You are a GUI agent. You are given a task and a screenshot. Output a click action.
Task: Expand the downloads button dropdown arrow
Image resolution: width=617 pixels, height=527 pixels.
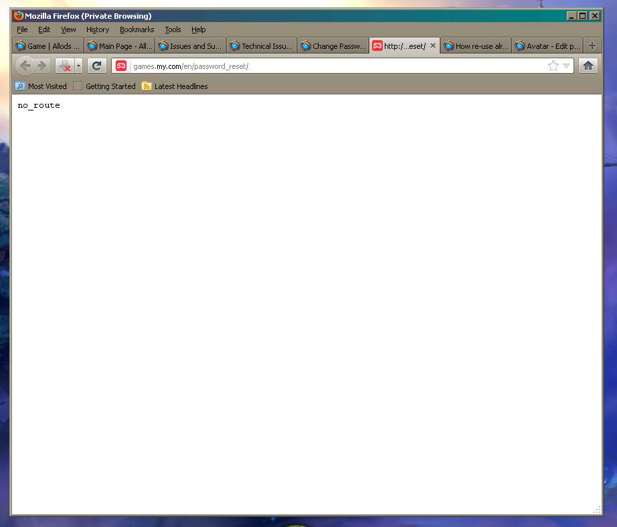click(78, 66)
